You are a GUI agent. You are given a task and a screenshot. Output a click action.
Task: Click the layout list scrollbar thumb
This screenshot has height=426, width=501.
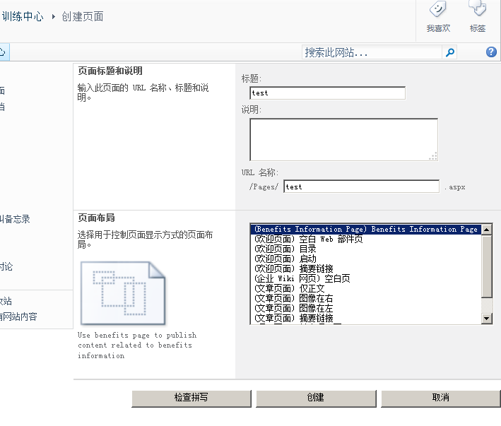pyautogui.click(x=486, y=266)
